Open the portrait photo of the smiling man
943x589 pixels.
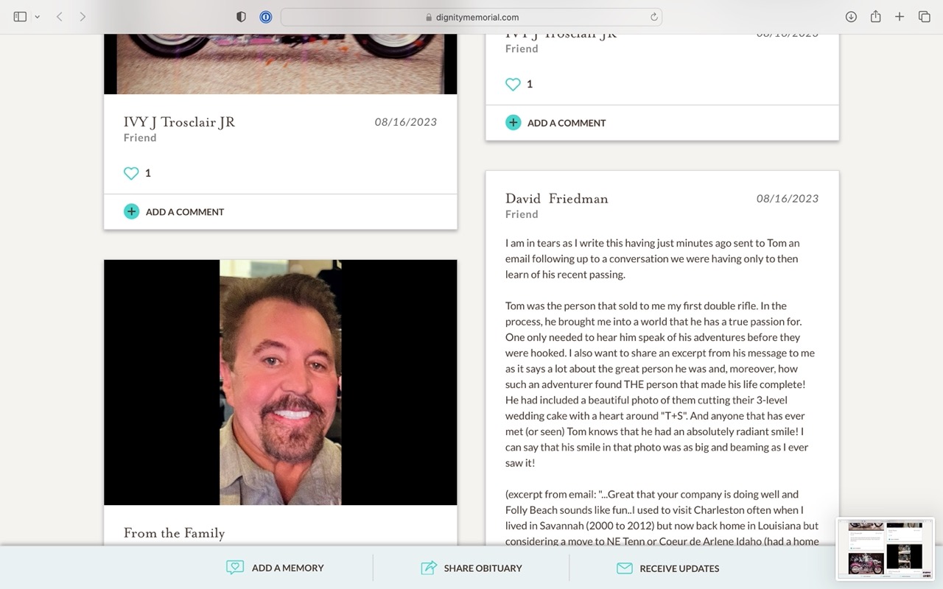(280, 382)
